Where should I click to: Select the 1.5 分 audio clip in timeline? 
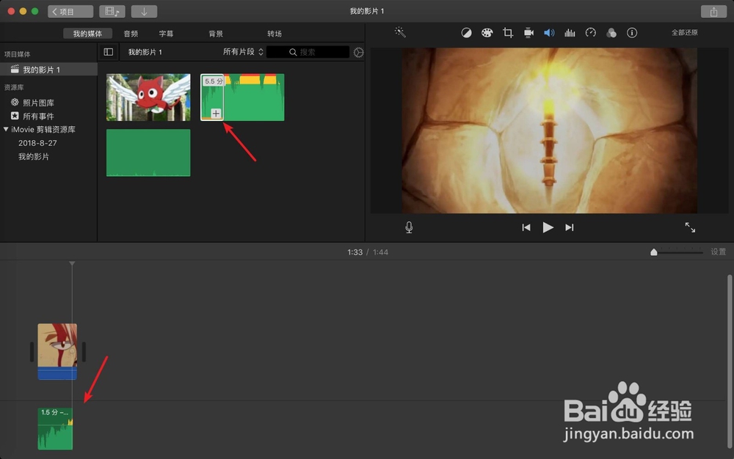click(x=55, y=429)
